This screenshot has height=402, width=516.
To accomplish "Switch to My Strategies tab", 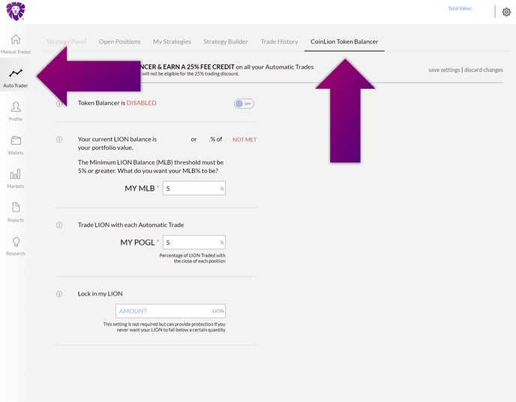I will (x=172, y=42).
